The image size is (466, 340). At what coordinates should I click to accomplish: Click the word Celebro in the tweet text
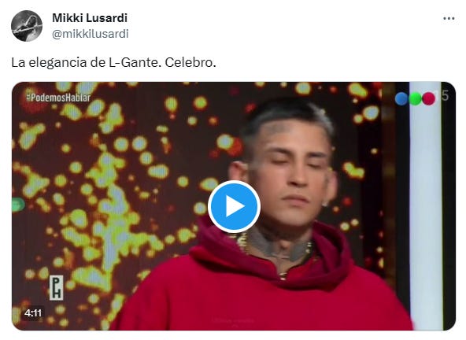pos(190,62)
